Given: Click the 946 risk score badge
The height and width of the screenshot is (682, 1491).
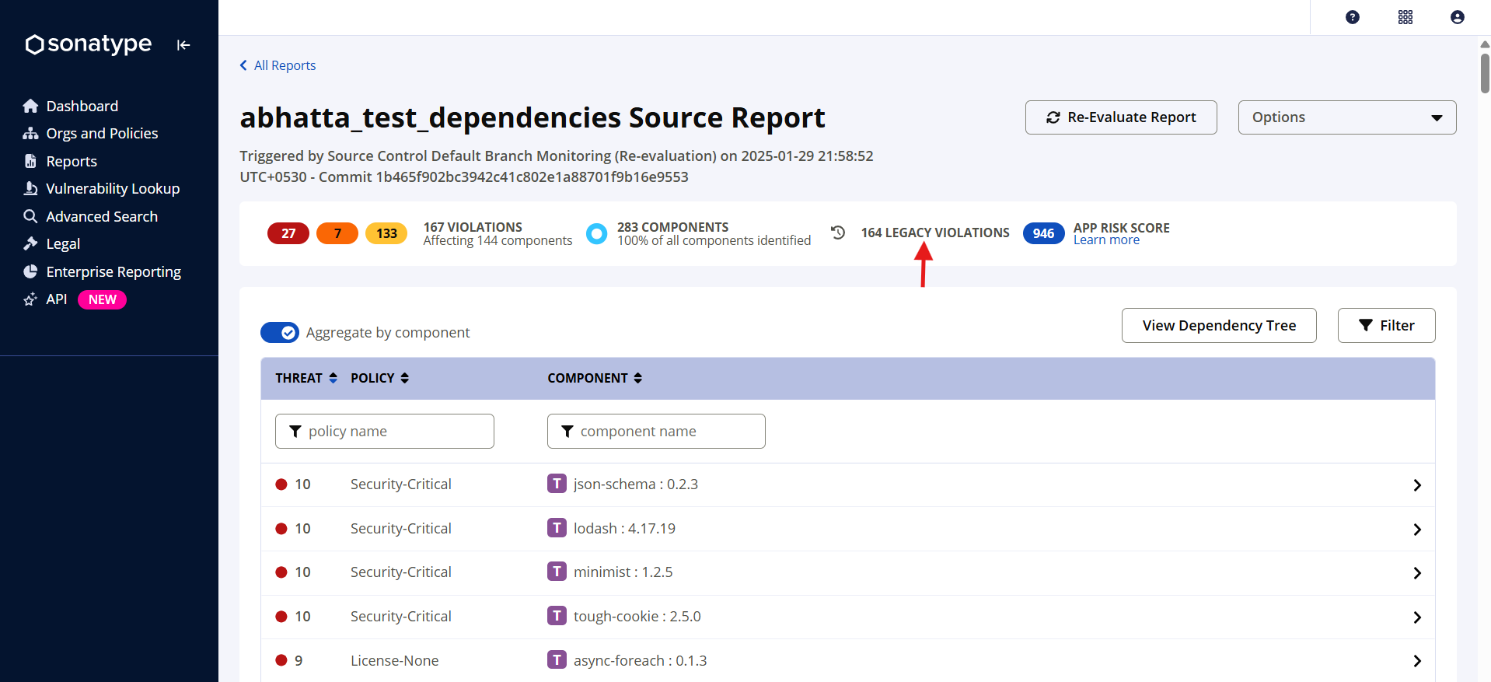Looking at the screenshot, I should click(x=1043, y=233).
